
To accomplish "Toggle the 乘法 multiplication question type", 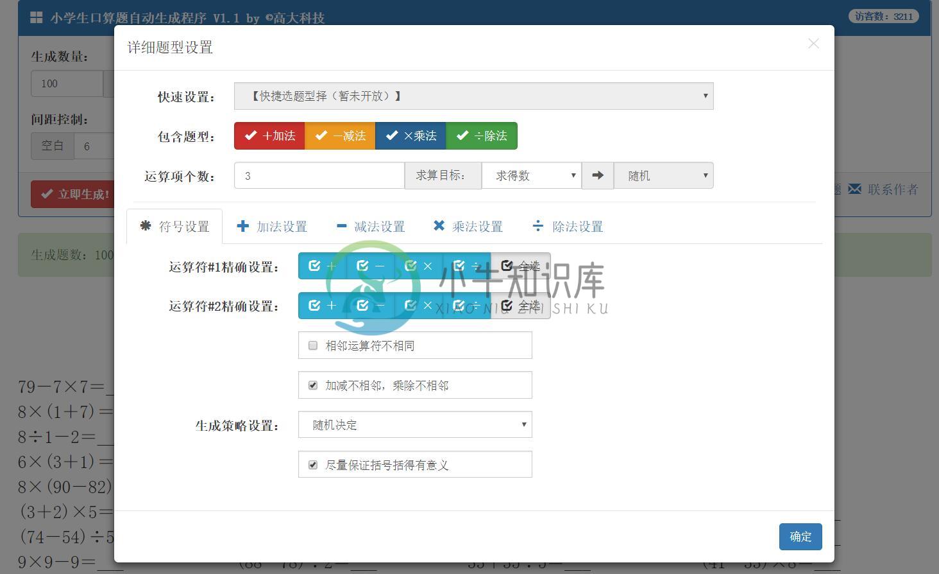I will tap(410, 136).
